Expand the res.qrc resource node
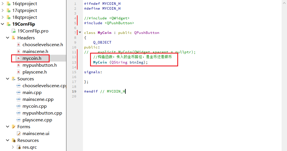The width and height of the screenshot is (287, 151). pyautogui.click(x=13, y=147)
